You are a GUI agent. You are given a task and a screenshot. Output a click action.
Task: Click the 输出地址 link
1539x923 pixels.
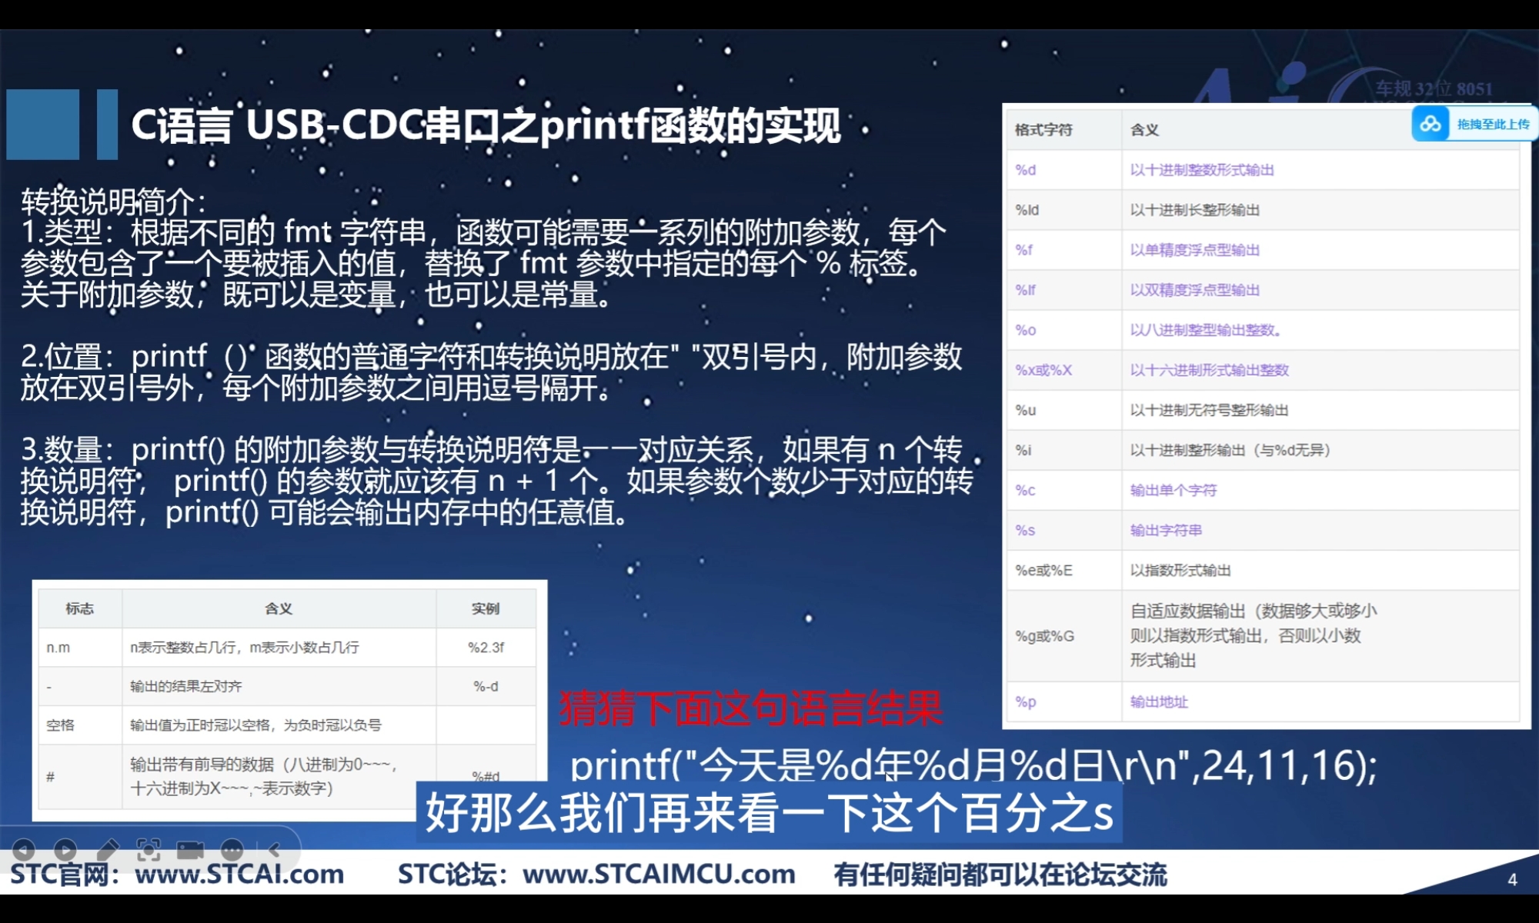point(1158,701)
